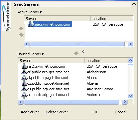Click icon beside nist1.symmetricom.com
138x120 pixels.
point(24,66)
